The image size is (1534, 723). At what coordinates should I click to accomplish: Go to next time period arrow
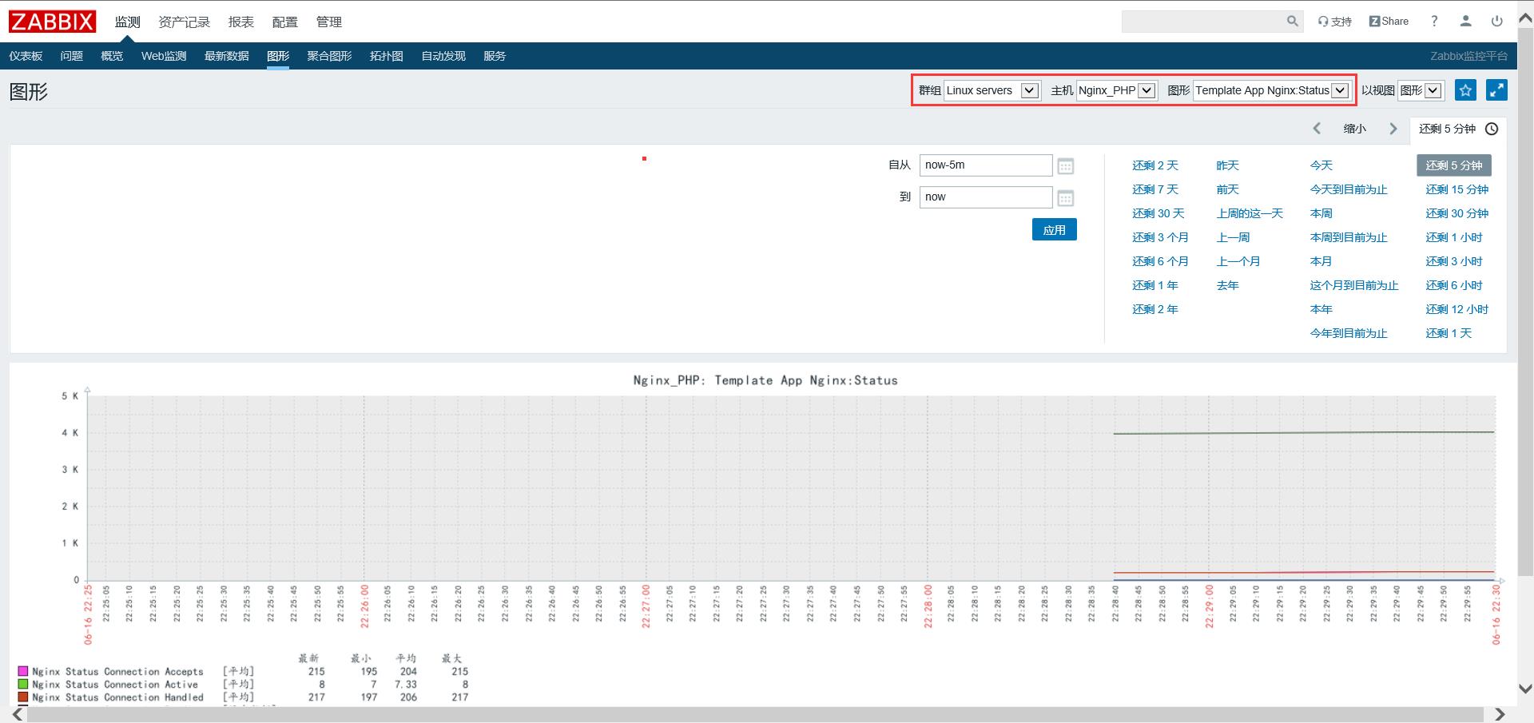click(x=1393, y=129)
